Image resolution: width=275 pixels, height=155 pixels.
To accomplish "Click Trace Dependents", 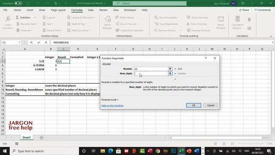I will point(166,24).
